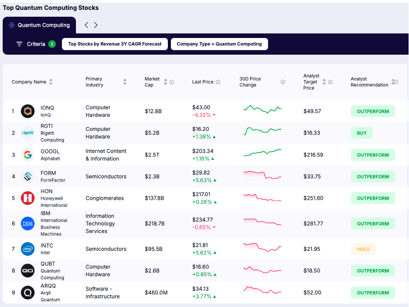Viewport: 409px width, 307px height.
Task: Select Alphabet market cap $2.5T
Action: 152,155
